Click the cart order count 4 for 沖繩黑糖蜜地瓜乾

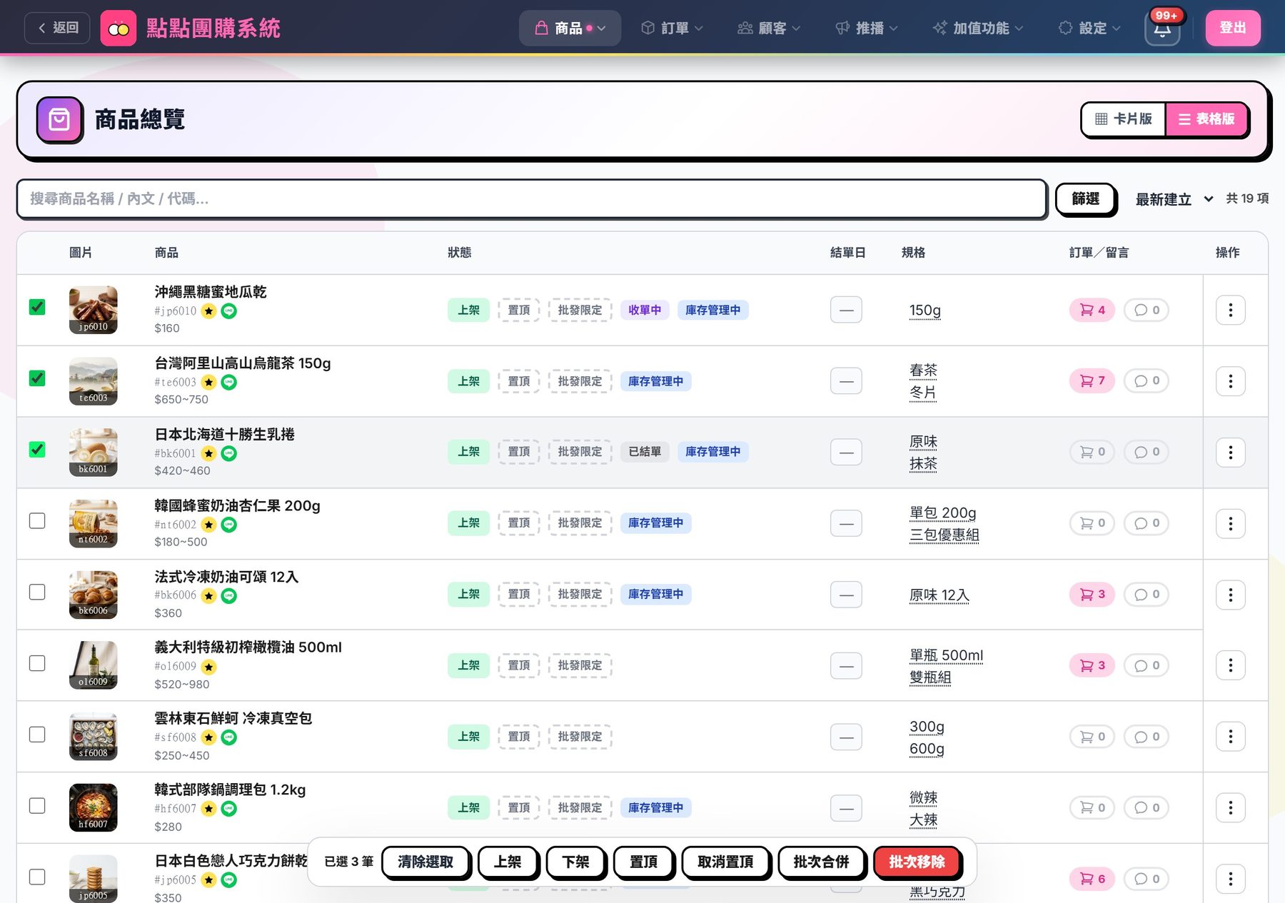pos(1092,310)
